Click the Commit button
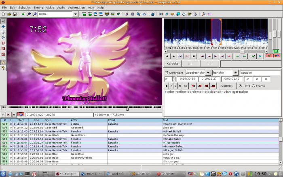 tap(227, 86)
